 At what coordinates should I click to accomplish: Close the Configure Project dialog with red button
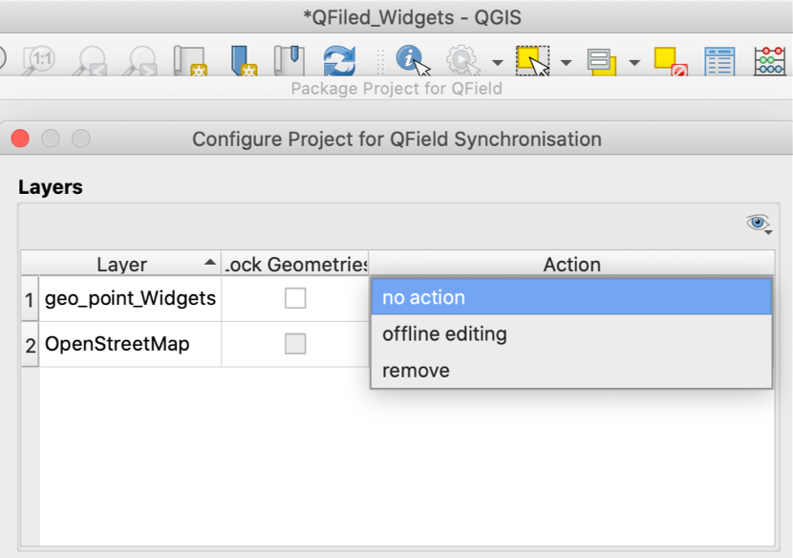click(20, 139)
